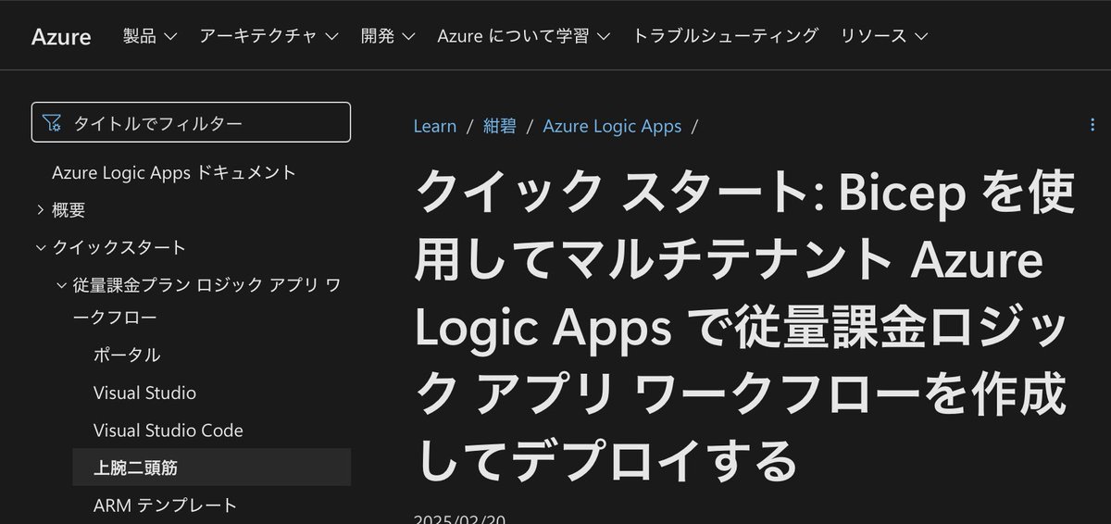
Task: Select Visual Studio Code in the sidebar
Action: pyautogui.click(x=169, y=430)
